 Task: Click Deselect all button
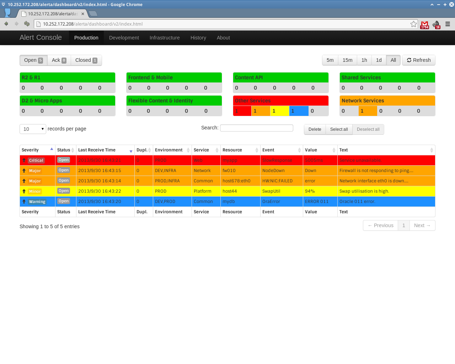[x=368, y=129]
